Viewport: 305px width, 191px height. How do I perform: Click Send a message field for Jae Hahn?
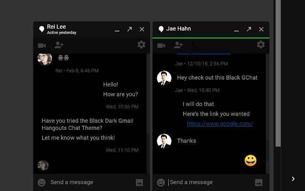(211, 182)
